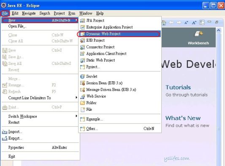
Task: Minimize the Welcome view
Action: [209, 22]
